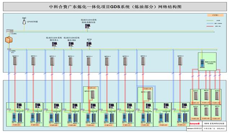
Task: Select the main controller cabinet below CCR1
Action: coord(202,63)
